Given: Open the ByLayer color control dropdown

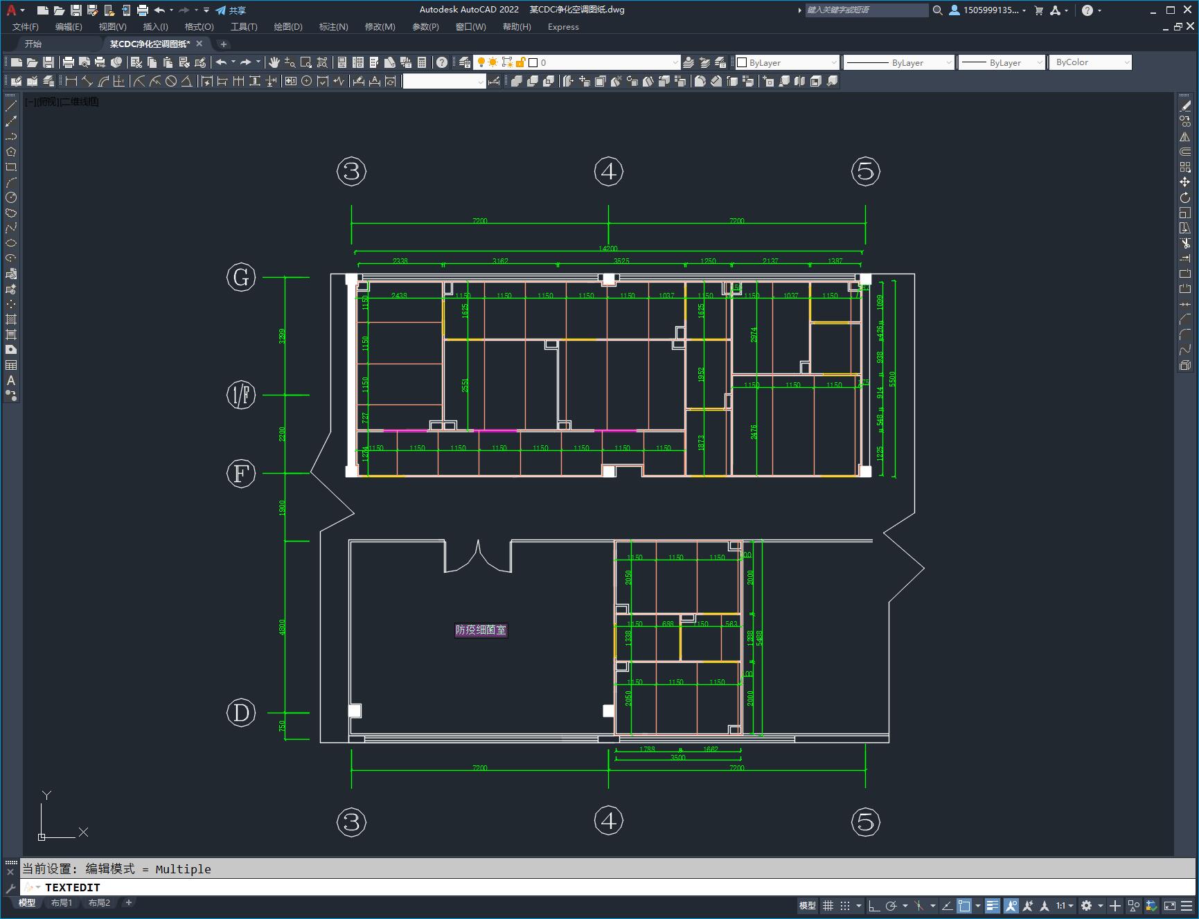Looking at the screenshot, I should click(x=787, y=62).
